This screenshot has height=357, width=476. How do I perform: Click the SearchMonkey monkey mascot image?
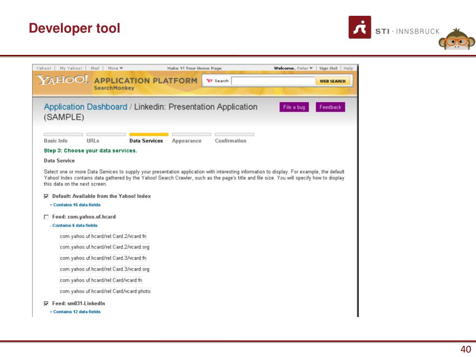[x=456, y=39]
